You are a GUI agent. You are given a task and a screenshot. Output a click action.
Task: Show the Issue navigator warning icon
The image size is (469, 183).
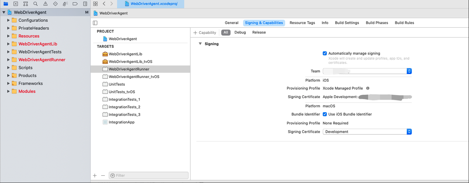click(45, 4)
